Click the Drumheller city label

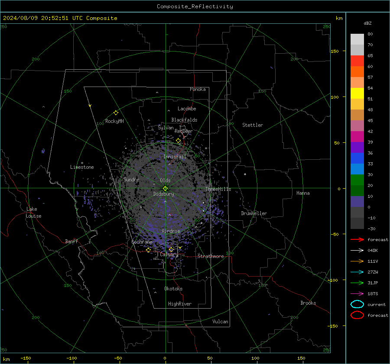click(x=254, y=213)
